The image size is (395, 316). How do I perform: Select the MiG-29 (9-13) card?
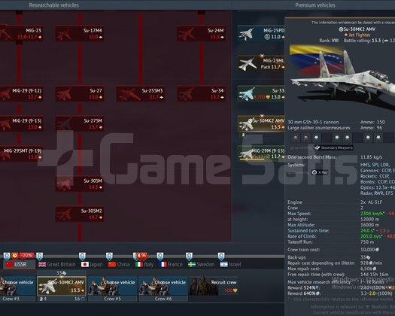click(21, 123)
